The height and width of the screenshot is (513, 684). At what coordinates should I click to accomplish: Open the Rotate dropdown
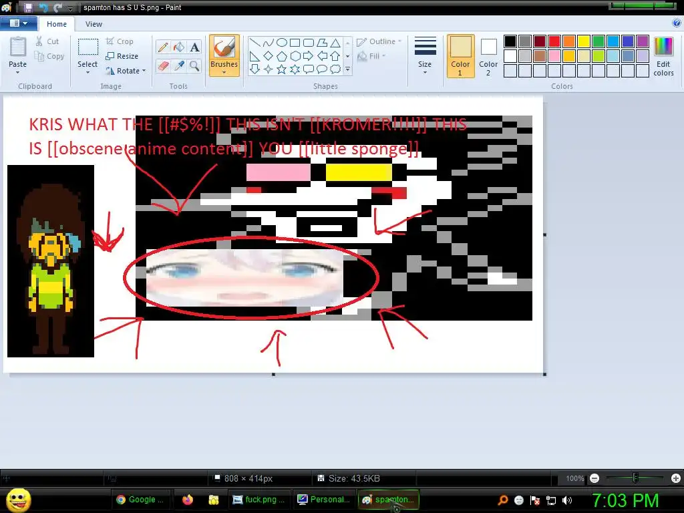point(126,71)
